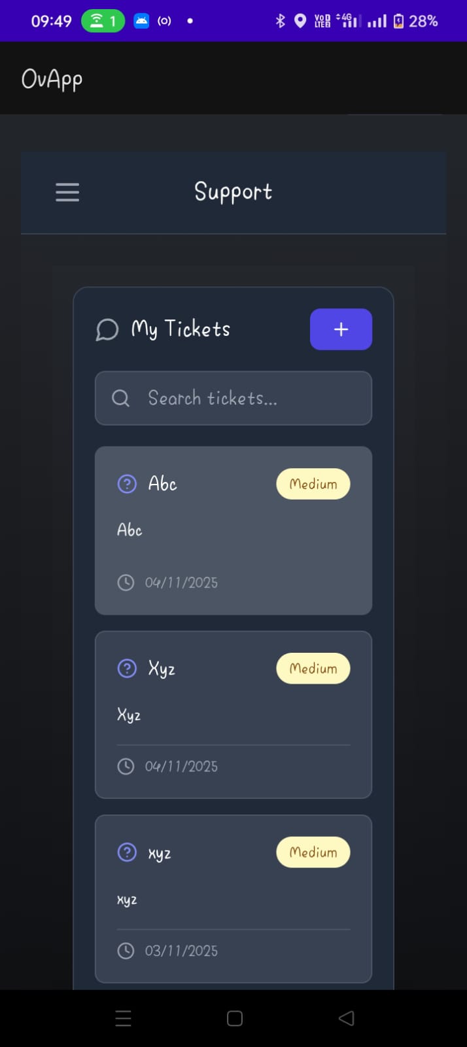Image resolution: width=467 pixels, height=1047 pixels.
Task: Click the location icon in the status bar
Action: coord(300,20)
